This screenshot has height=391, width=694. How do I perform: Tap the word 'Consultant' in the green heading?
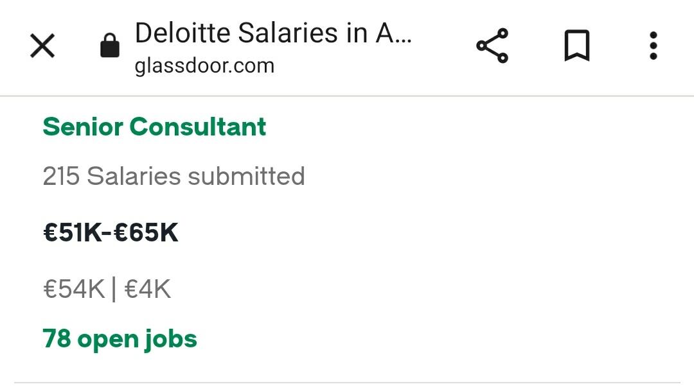(197, 126)
